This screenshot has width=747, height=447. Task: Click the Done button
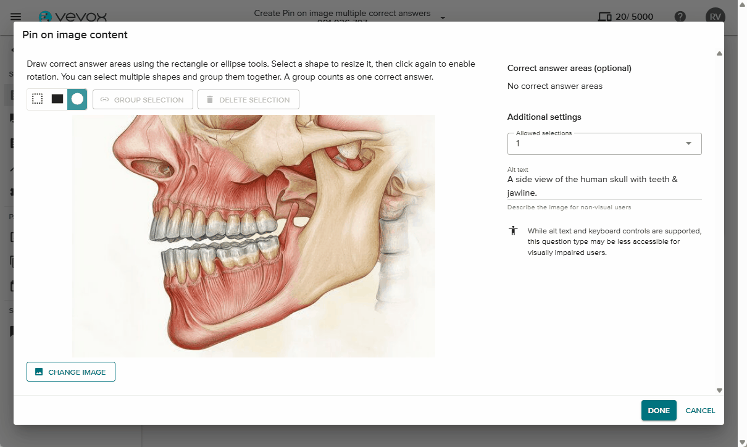pyautogui.click(x=658, y=410)
